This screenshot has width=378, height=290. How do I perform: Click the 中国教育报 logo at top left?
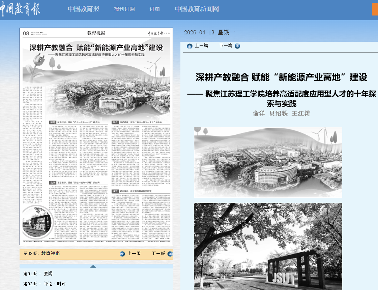[x=20, y=9]
